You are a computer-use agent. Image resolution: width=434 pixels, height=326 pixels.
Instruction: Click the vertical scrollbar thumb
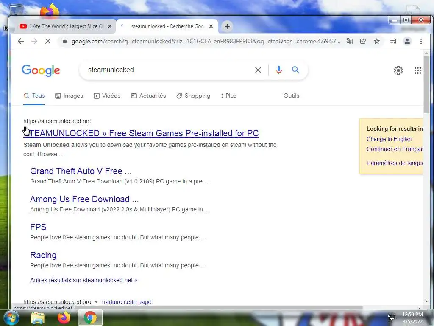(426, 84)
